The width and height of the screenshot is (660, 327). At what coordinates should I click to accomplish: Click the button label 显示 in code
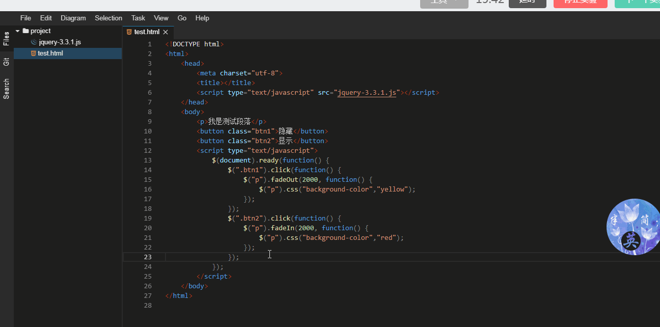[286, 141]
